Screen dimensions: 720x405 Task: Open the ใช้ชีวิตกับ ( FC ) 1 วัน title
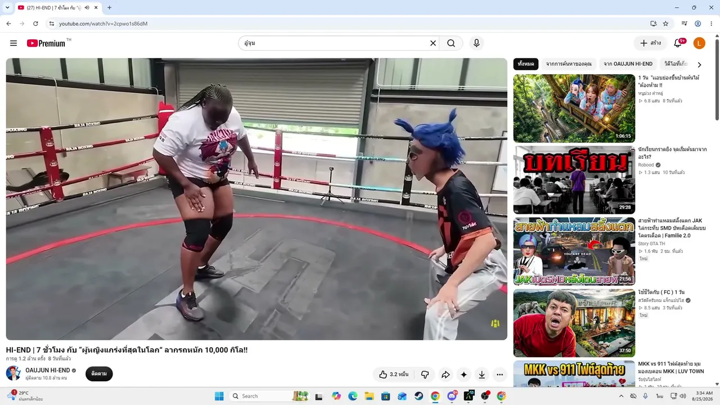click(661, 292)
